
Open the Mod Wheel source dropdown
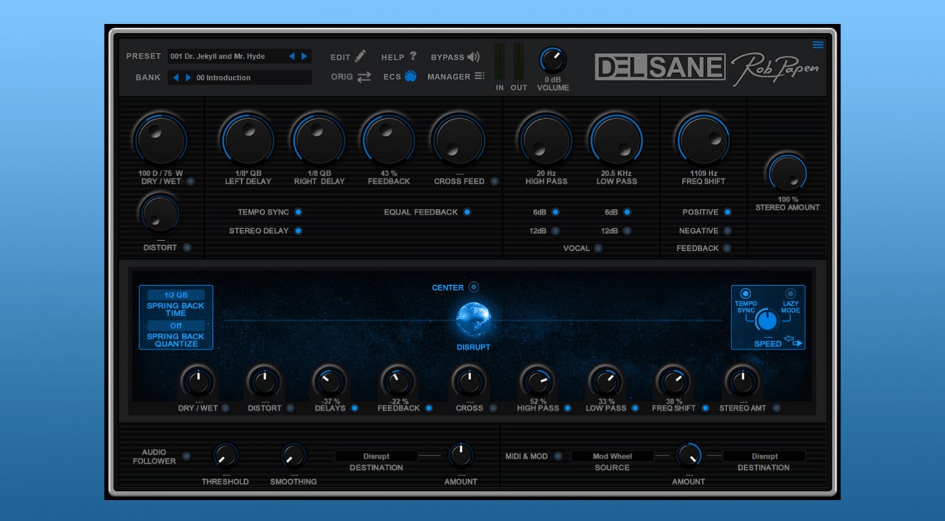point(612,456)
